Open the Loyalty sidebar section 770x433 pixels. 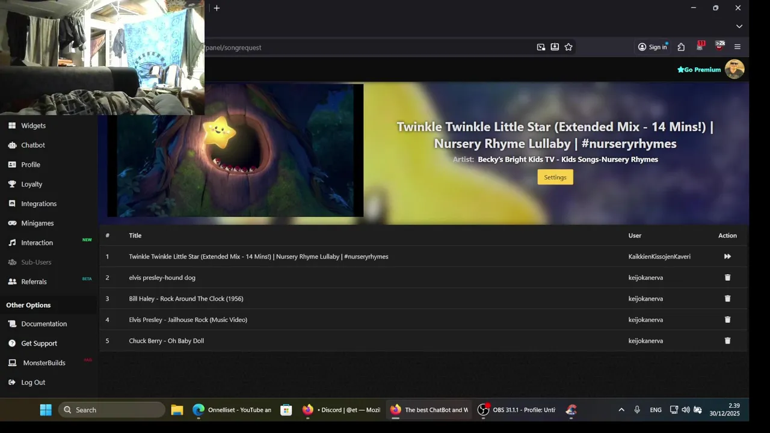[x=32, y=184]
